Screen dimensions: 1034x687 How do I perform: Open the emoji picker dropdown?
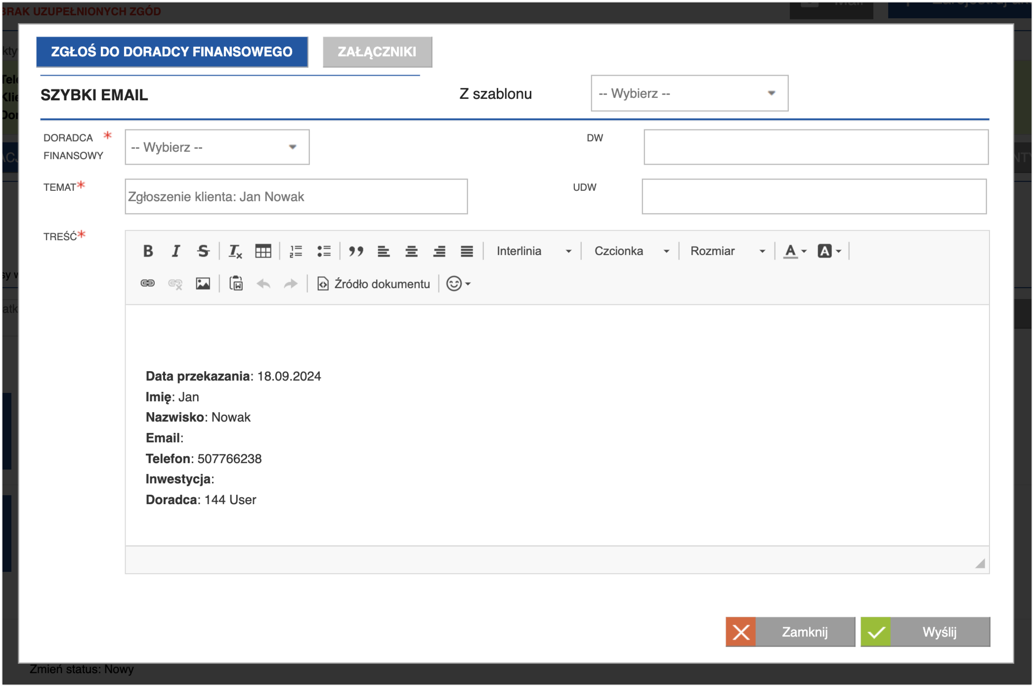pyautogui.click(x=458, y=284)
